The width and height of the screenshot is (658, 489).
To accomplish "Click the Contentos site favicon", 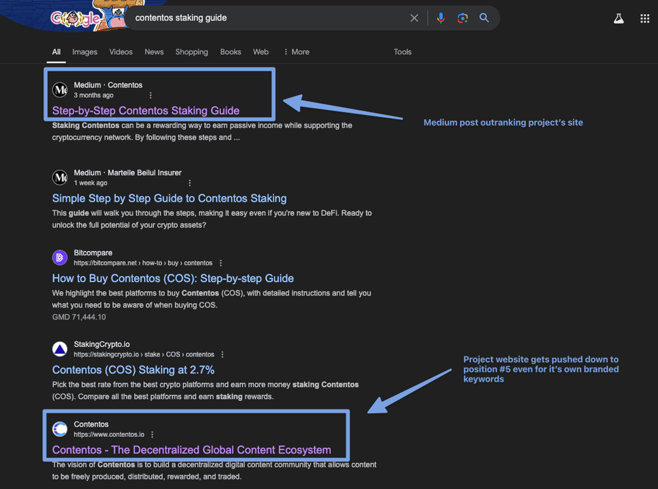I will coord(60,429).
